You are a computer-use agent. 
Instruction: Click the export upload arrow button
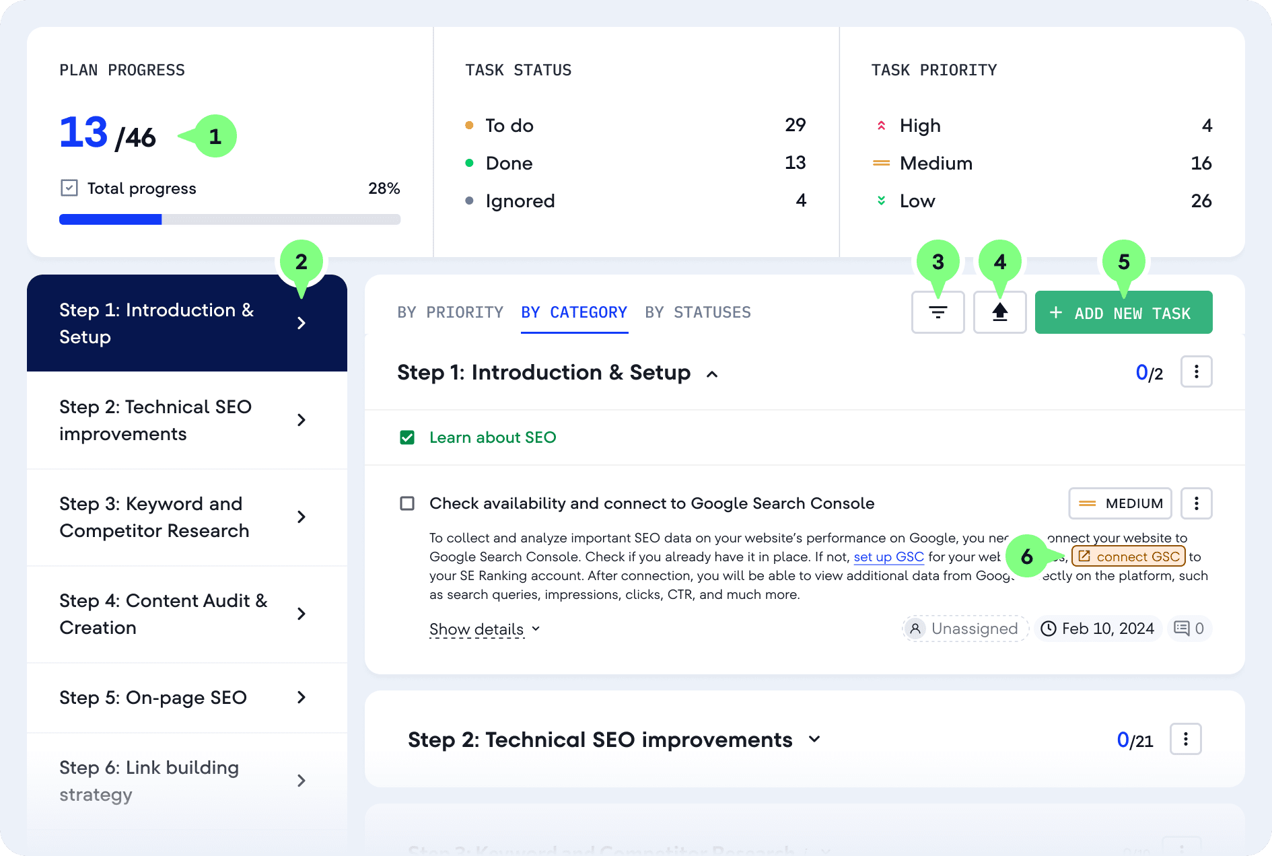(x=999, y=312)
